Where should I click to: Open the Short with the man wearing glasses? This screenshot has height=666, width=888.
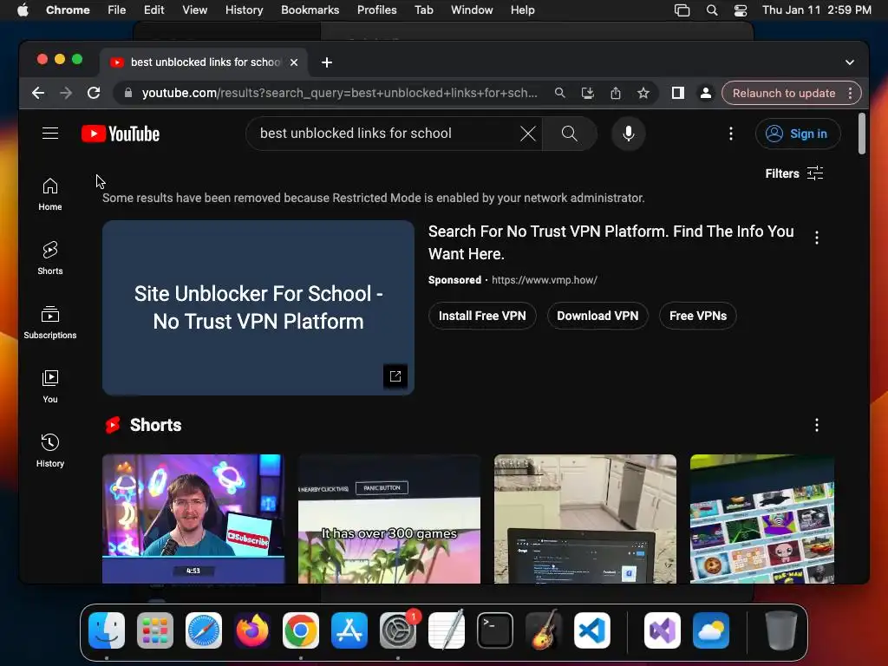pos(193,519)
